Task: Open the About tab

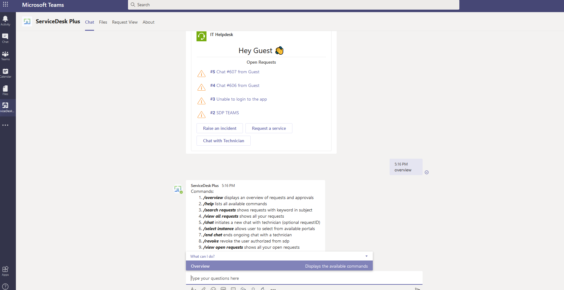Action: 149,22
